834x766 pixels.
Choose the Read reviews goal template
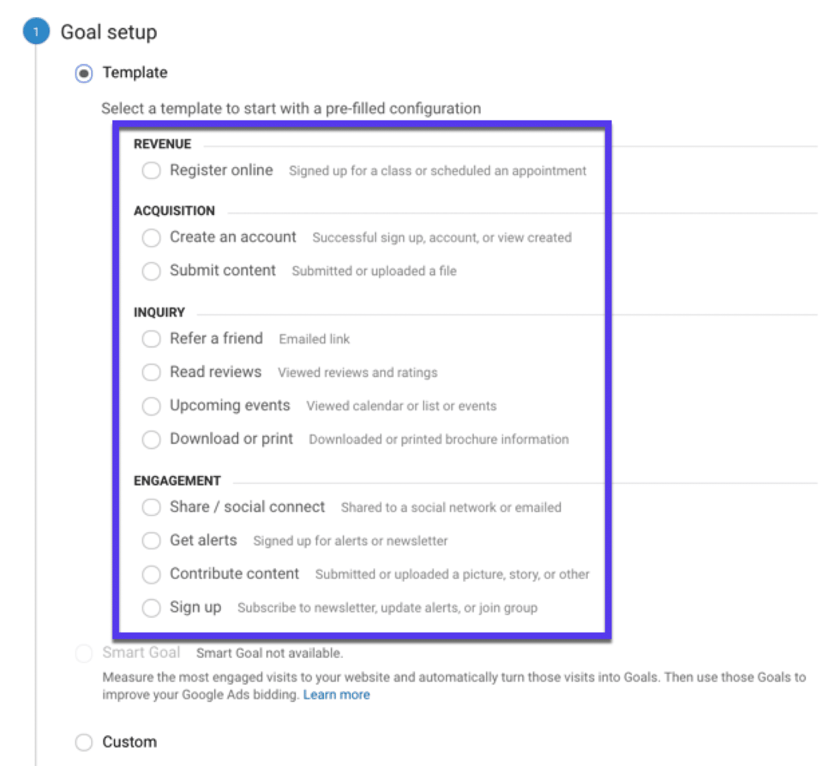coord(151,372)
